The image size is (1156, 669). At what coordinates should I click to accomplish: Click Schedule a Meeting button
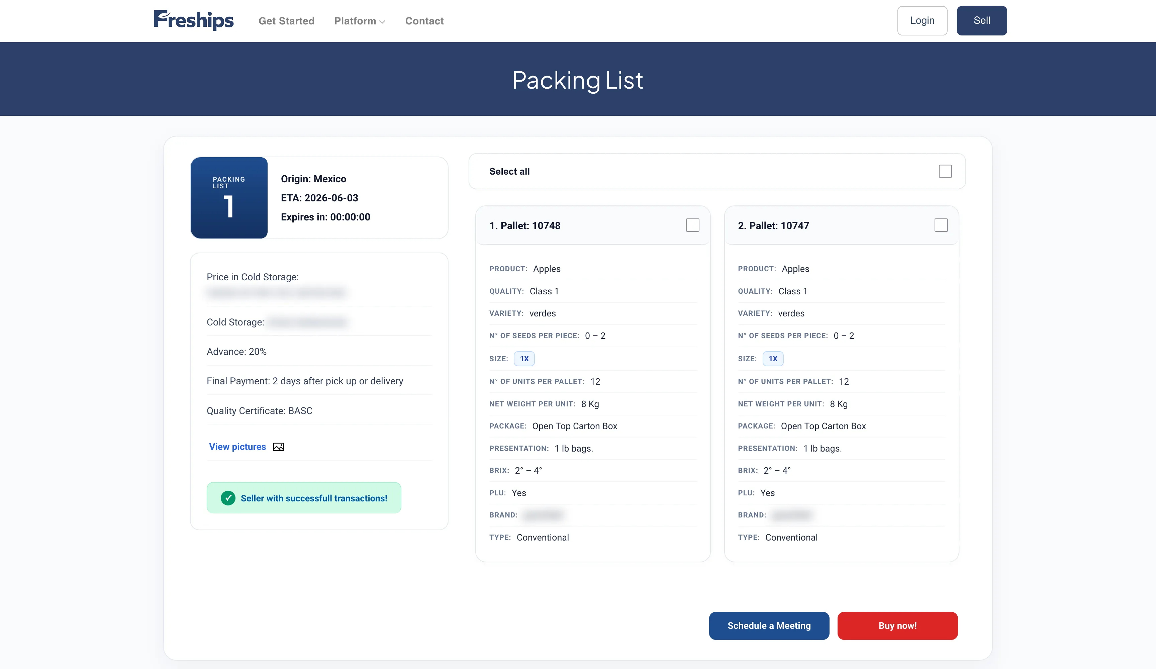click(x=769, y=626)
